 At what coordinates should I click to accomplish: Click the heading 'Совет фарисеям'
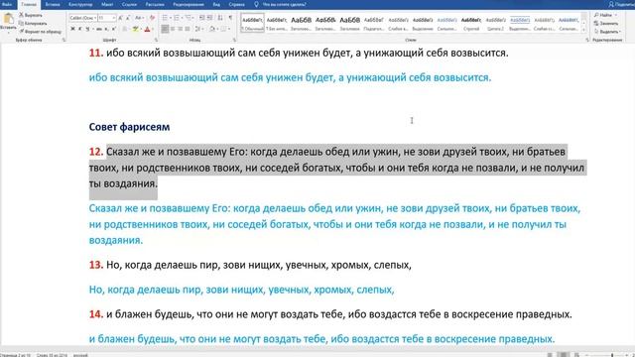[x=129, y=127]
